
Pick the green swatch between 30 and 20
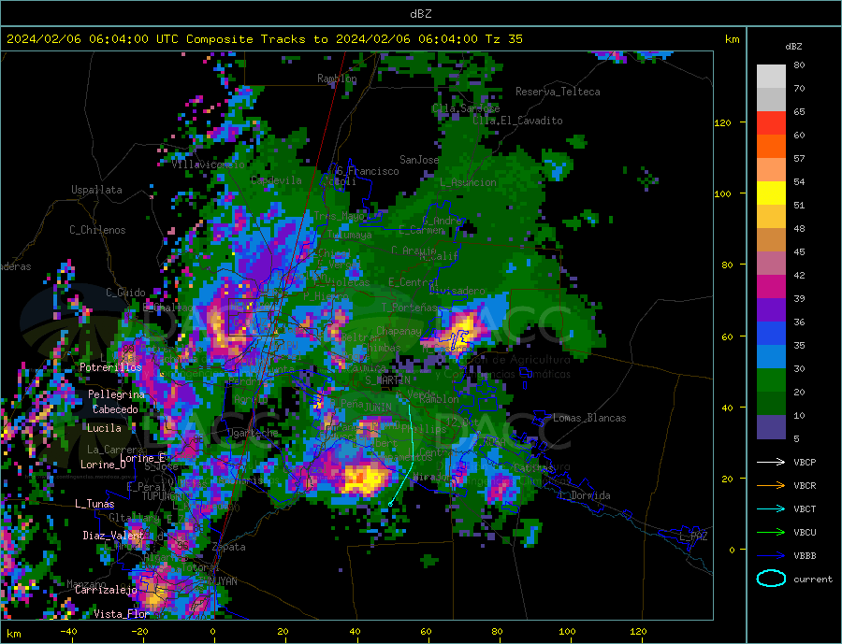pyautogui.click(x=771, y=380)
